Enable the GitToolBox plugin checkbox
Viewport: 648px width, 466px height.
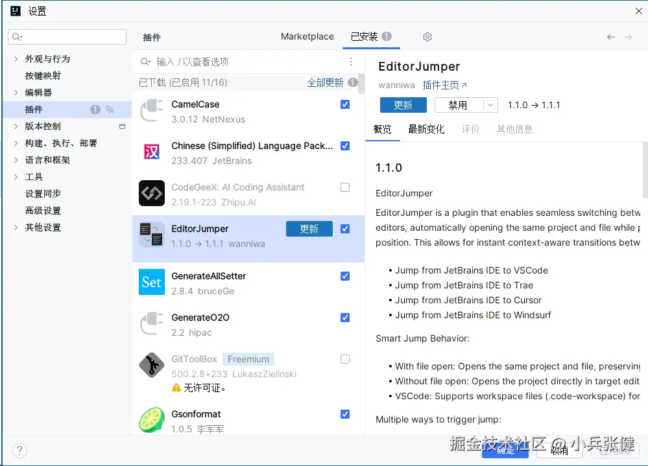pyautogui.click(x=345, y=359)
